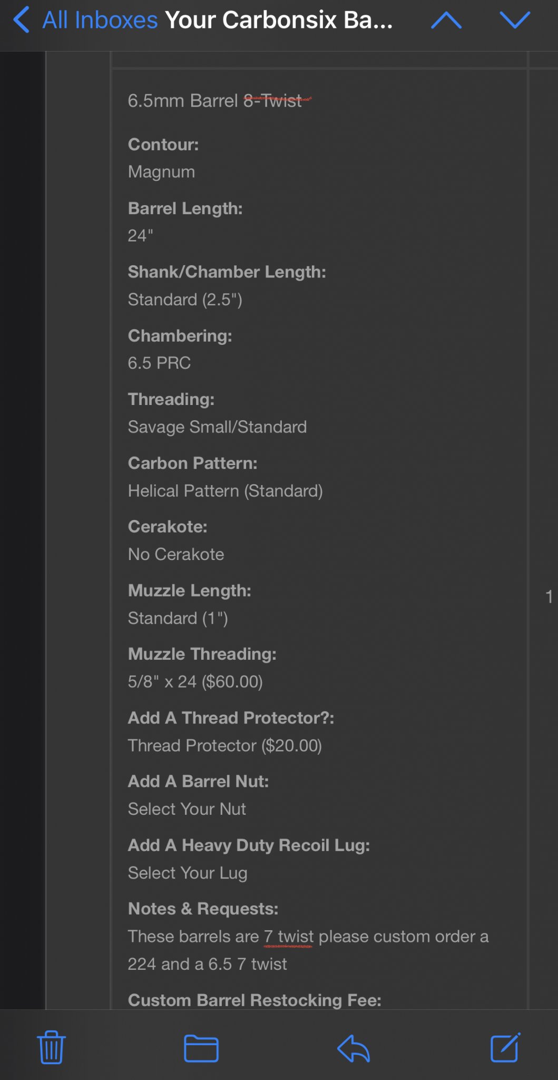Tap the back chevron to All Inboxes
Viewport: 558px width, 1080px height.
point(21,20)
